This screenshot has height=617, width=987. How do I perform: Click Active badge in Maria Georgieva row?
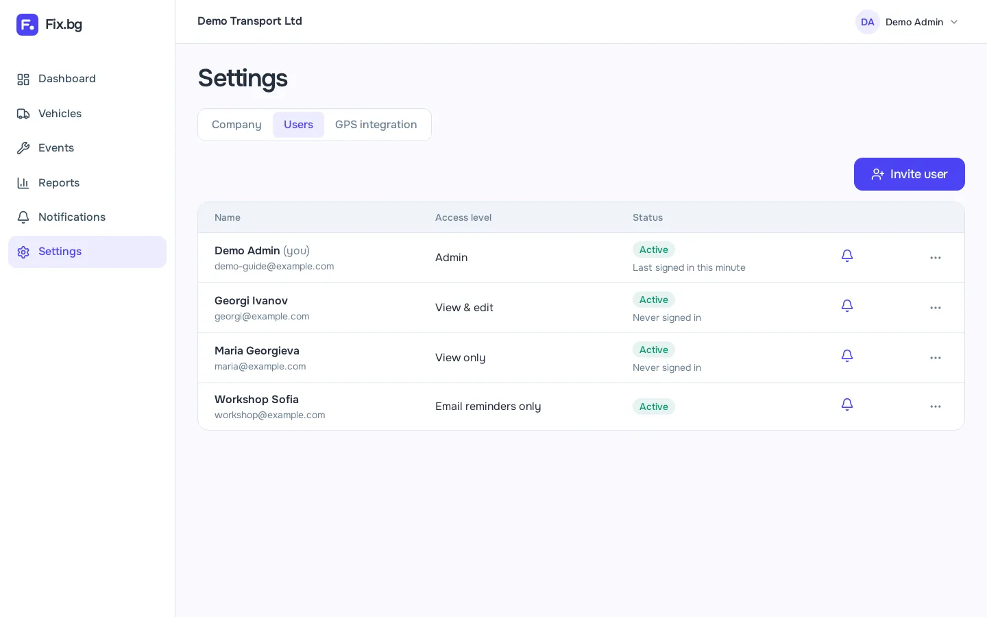click(654, 350)
